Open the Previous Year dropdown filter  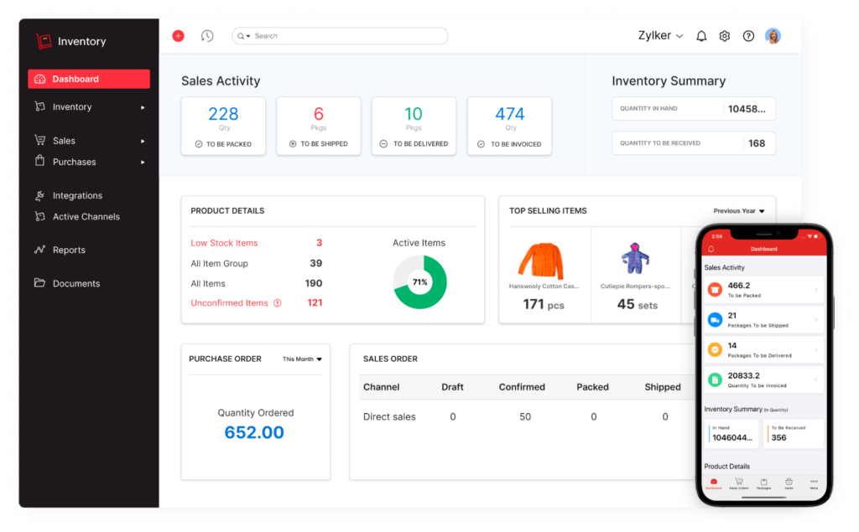[739, 211]
